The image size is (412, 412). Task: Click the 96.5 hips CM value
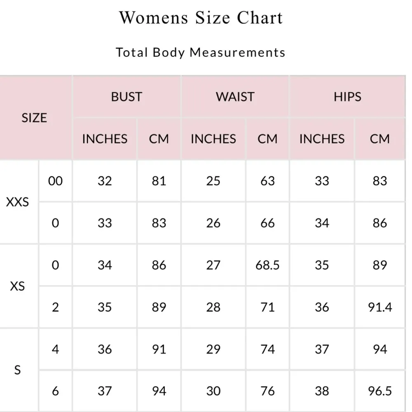coord(380,391)
